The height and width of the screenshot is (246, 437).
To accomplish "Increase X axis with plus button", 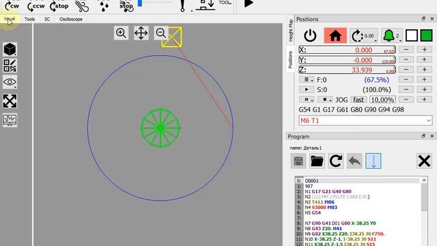I will 424,50.
